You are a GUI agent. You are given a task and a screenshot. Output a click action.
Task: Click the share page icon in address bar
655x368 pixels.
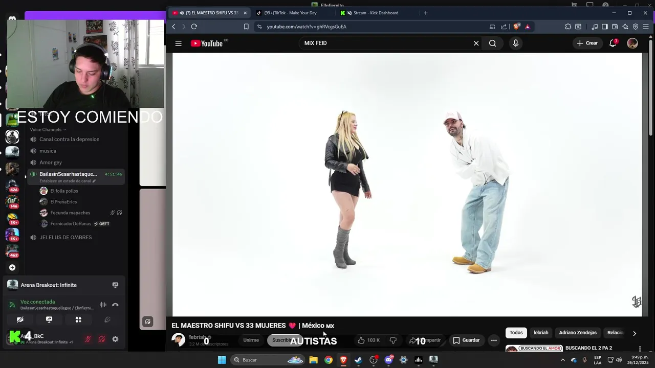(504, 27)
